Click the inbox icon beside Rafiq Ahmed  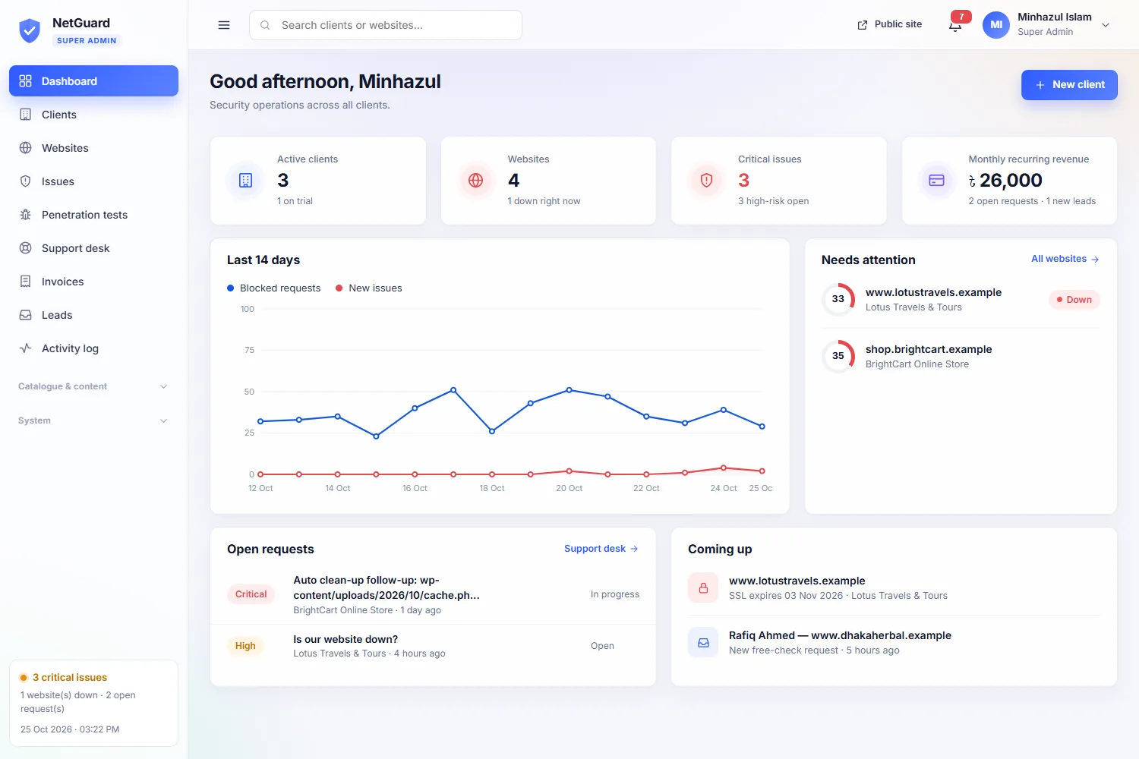pos(703,643)
